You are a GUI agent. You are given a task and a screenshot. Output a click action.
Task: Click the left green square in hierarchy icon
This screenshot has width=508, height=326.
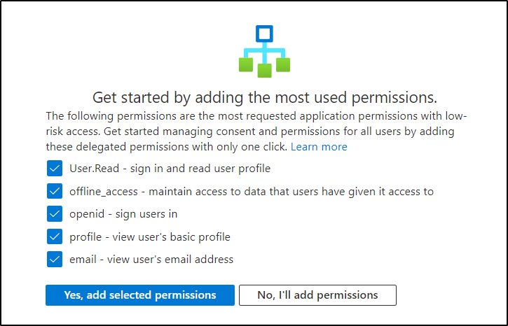[x=246, y=64]
